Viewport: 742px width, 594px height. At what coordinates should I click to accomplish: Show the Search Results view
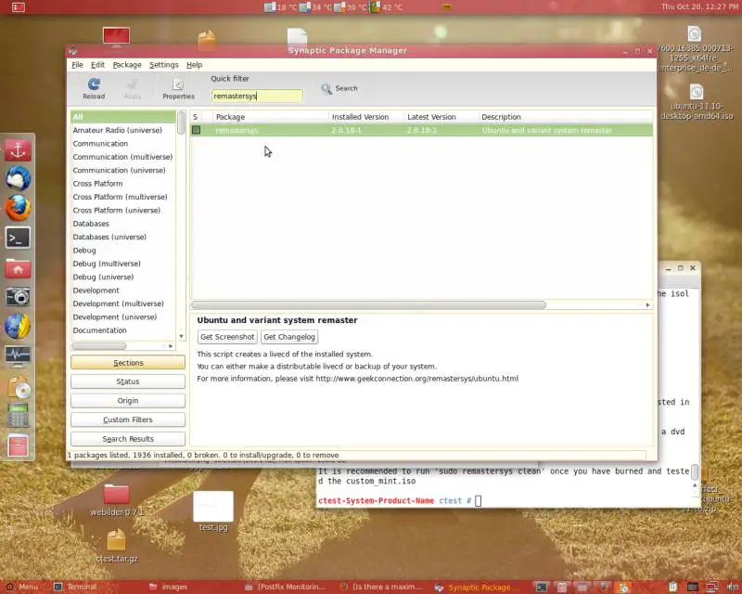pos(128,439)
